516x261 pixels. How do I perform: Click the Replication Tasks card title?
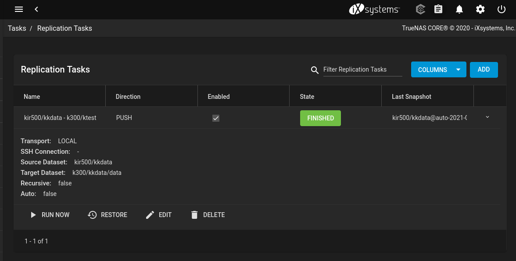click(55, 69)
